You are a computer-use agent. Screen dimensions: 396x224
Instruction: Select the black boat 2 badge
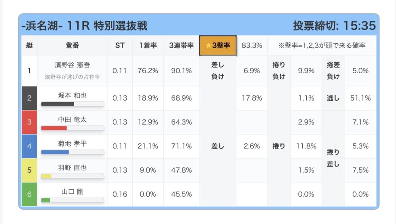click(29, 98)
